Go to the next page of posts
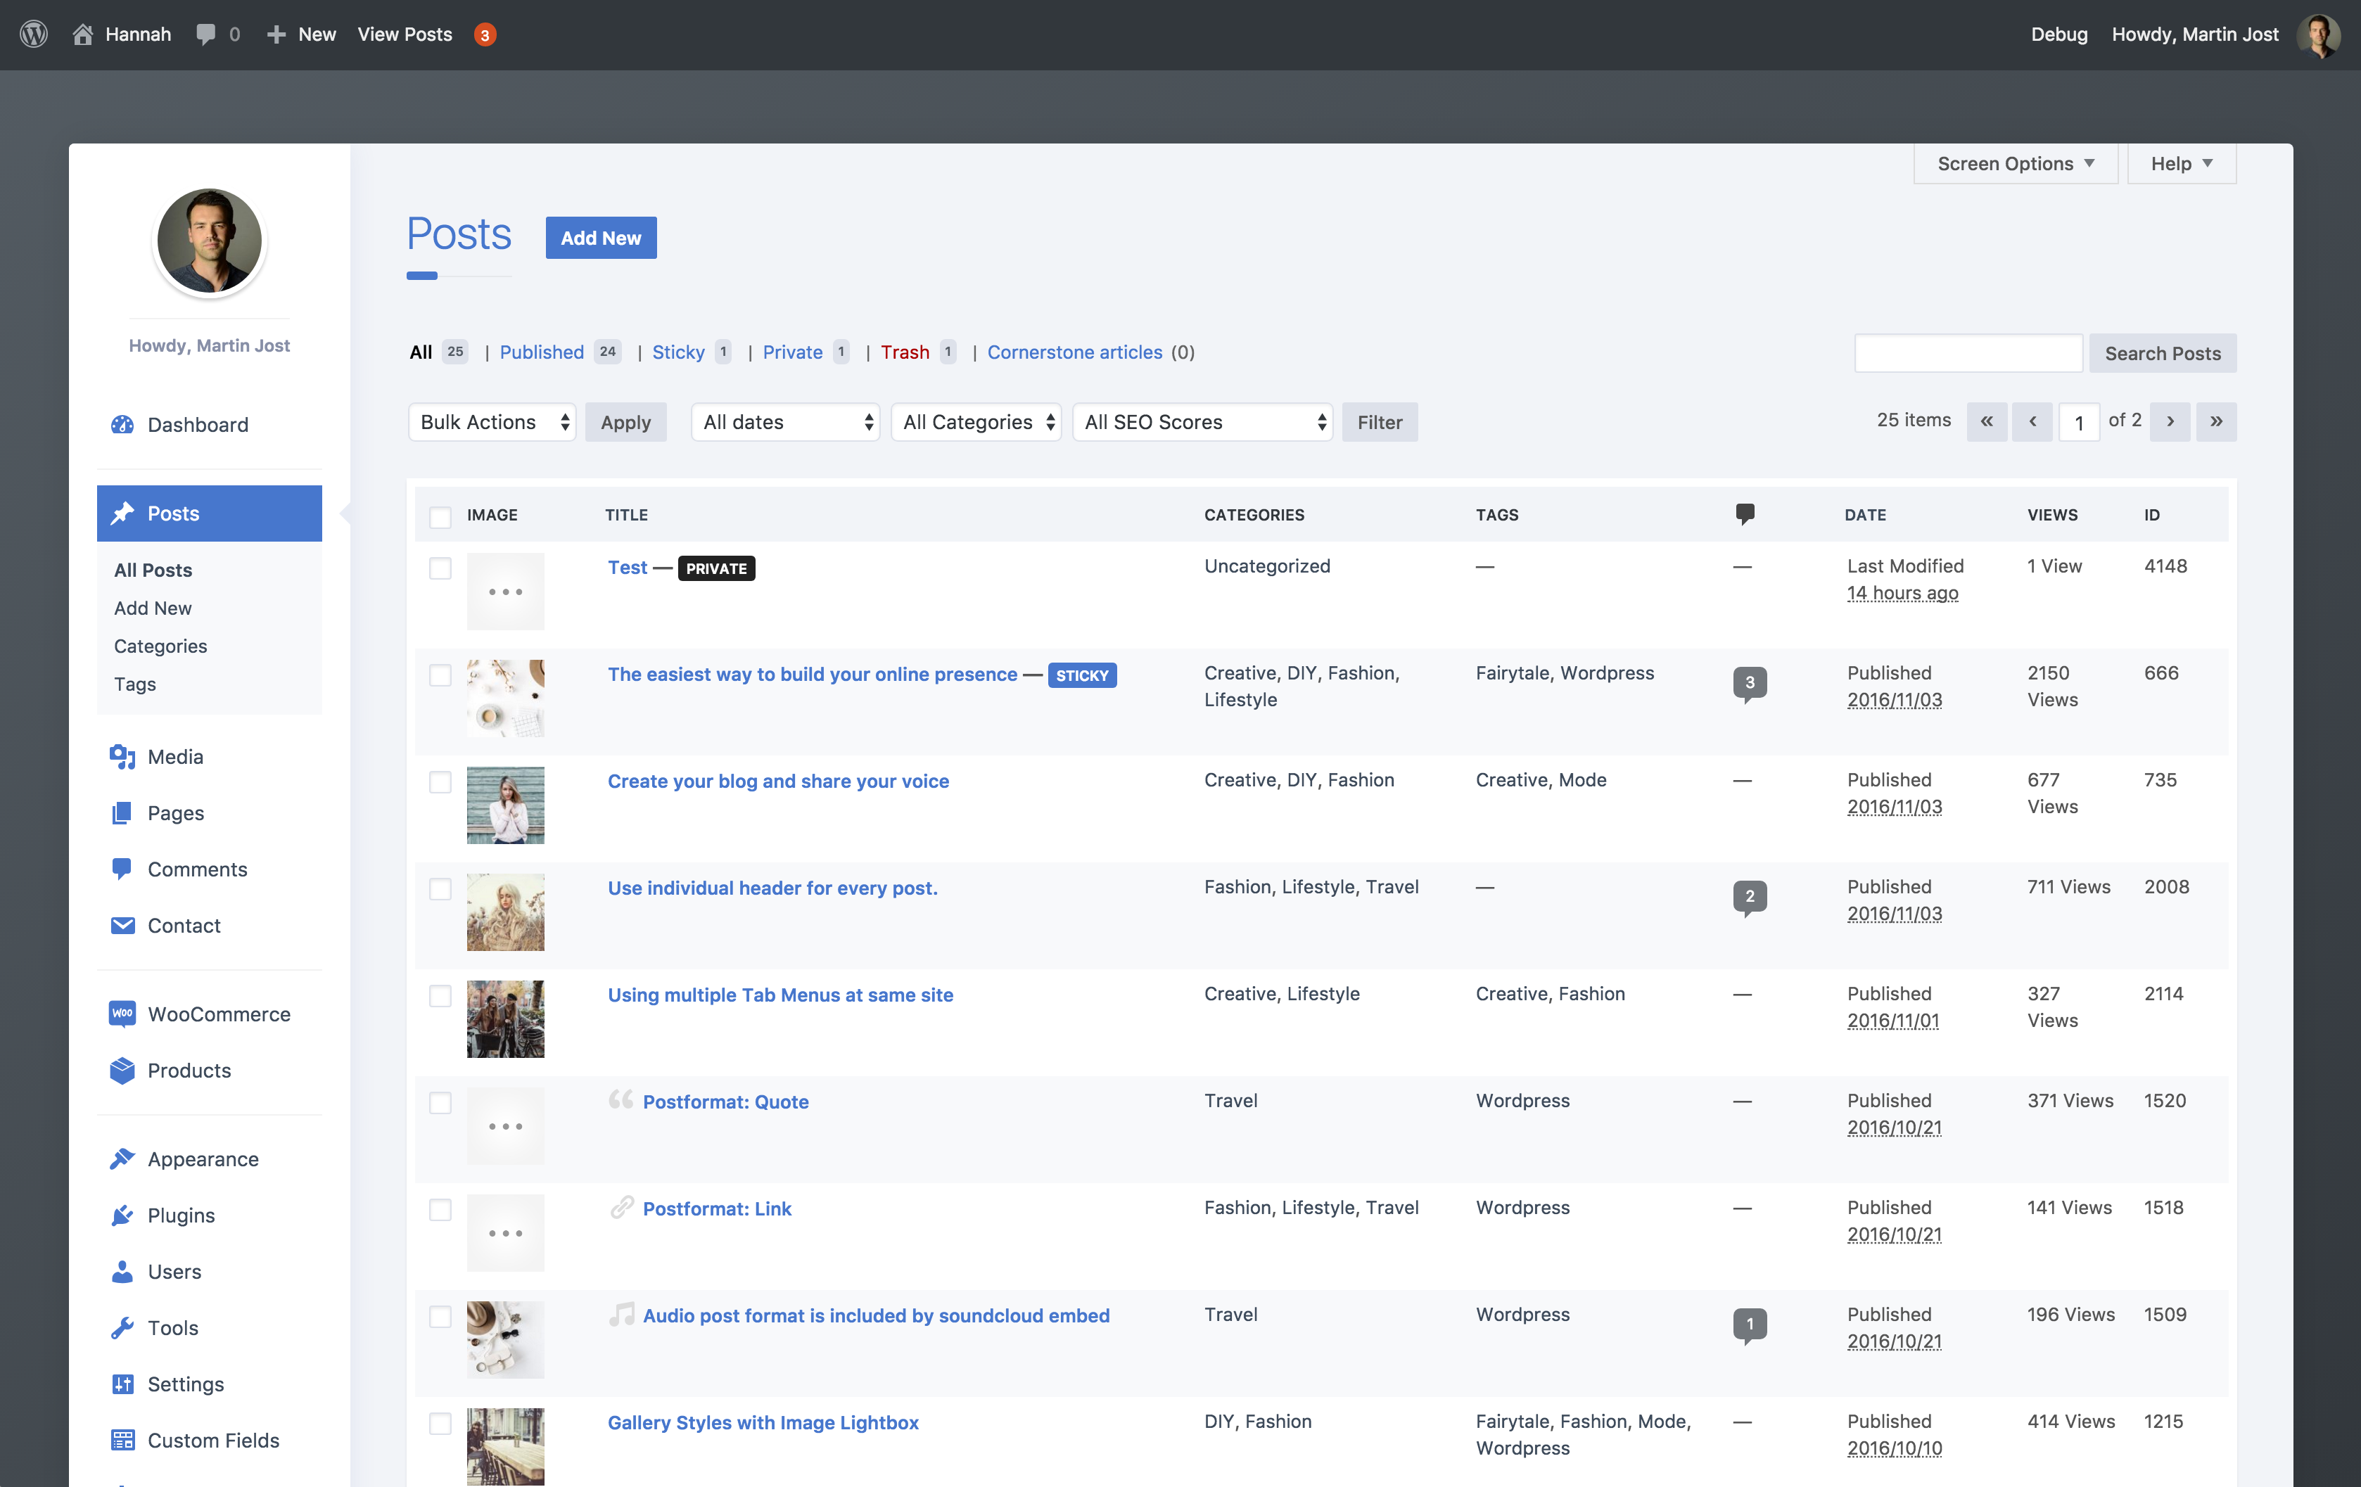2361x1487 pixels. coord(2170,421)
